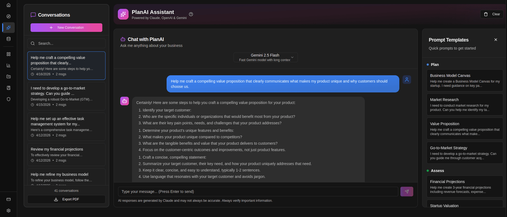Image resolution: width=507 pixels, height=217 pixels.
Task: Open the PlanAI Assistant help question mark icon
Action: coord(191,14)
